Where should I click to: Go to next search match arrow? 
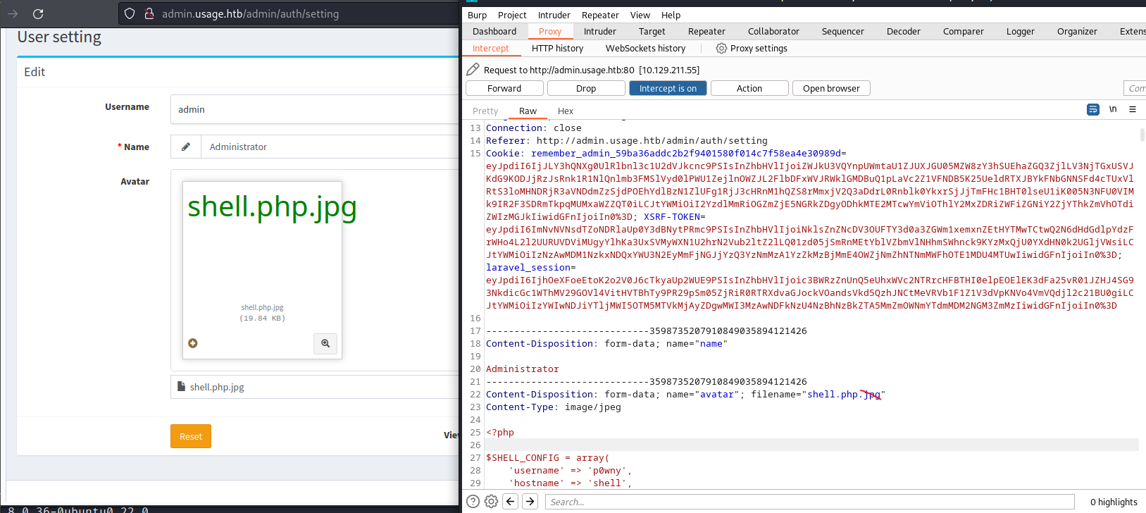[x=530, y=501]
